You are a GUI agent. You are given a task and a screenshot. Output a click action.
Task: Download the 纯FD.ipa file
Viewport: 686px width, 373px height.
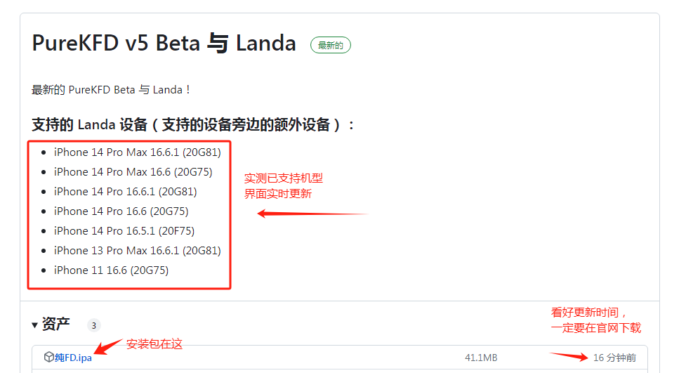pos(73,358)
